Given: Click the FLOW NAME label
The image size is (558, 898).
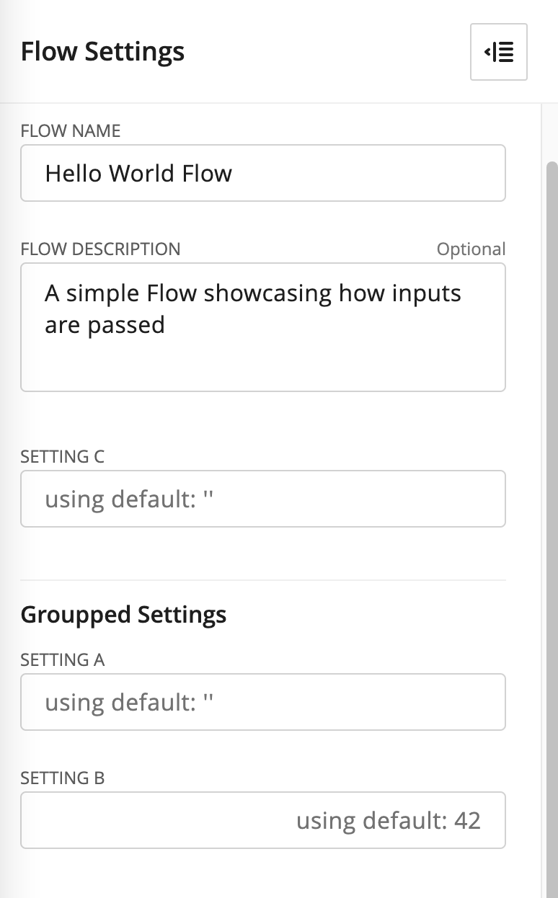Looking at the screenshot, I should pos(71,131).
